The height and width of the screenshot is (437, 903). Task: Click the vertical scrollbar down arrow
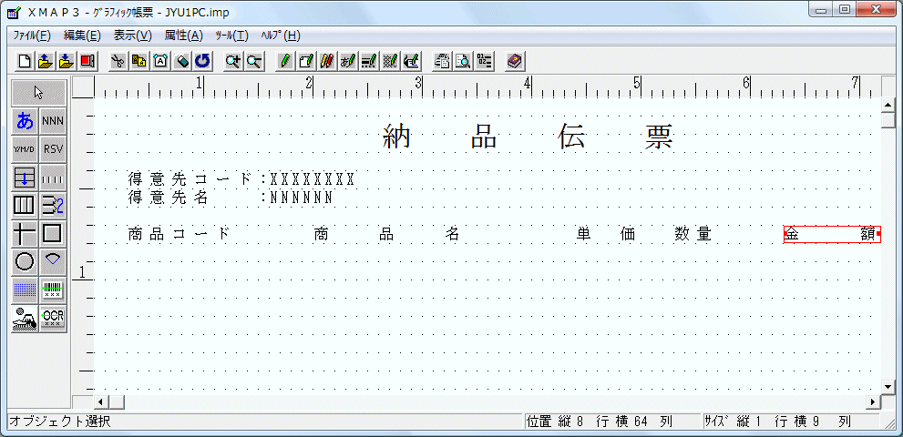pos(888,386)
